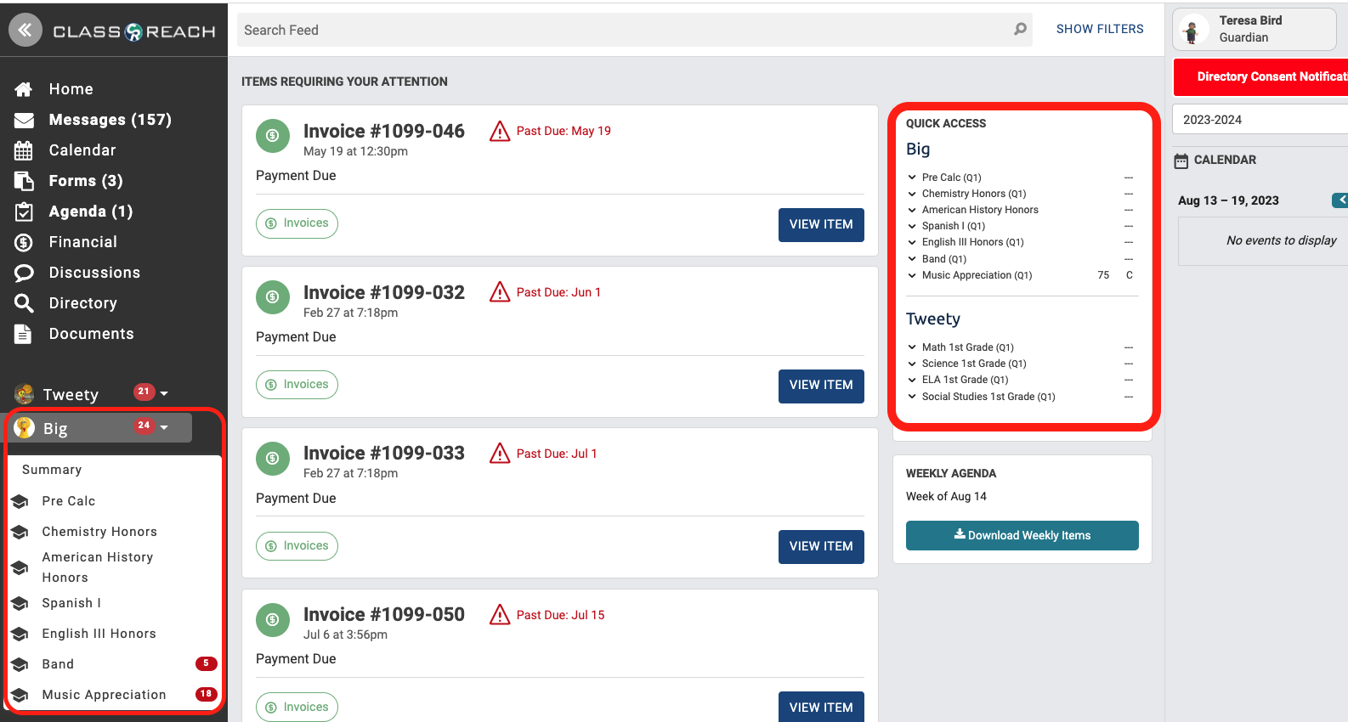Open Messages (157) in sidebar
Screen dimensions: 1348x722
[110, 120]
